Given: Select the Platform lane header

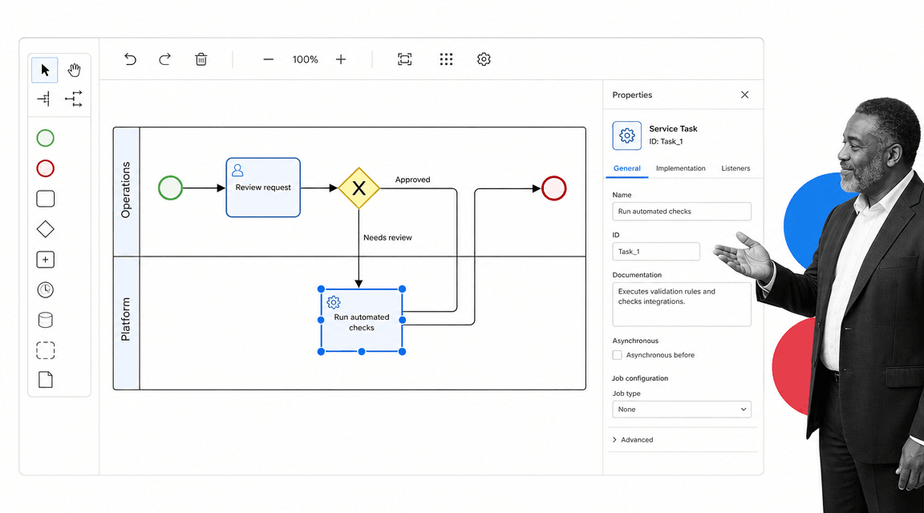Looking at the screenshot, I should click(x=126, y=323).
